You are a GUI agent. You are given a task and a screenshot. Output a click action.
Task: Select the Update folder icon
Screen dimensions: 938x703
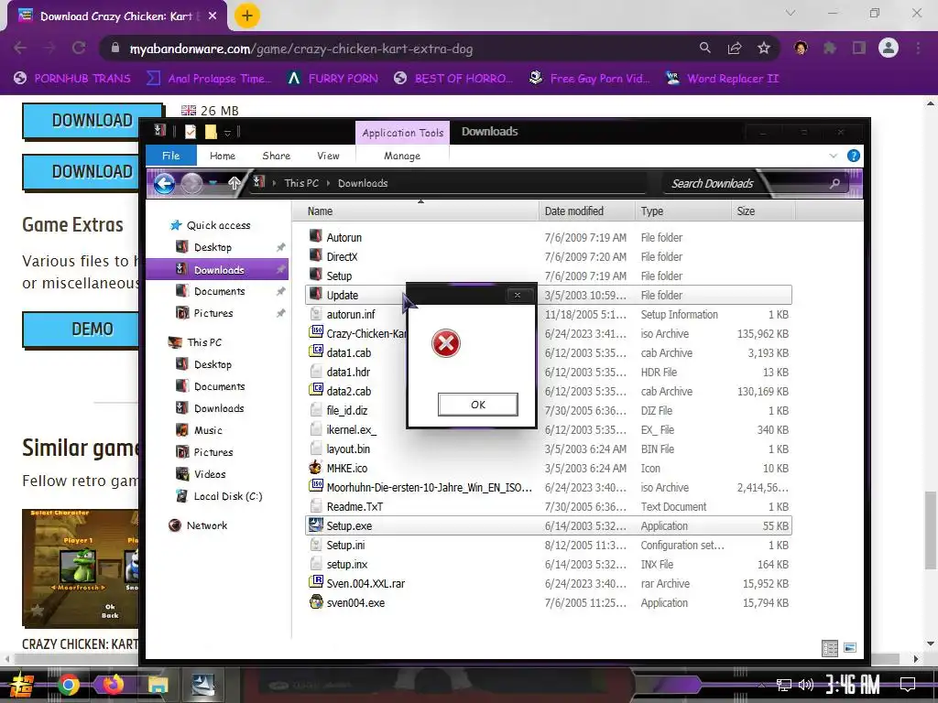coord(316,294)
